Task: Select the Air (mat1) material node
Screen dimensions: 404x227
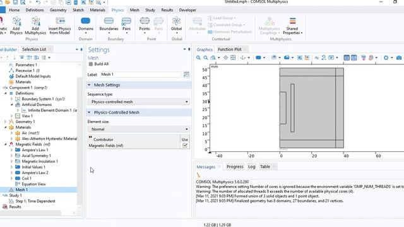Action: point(30,133)
